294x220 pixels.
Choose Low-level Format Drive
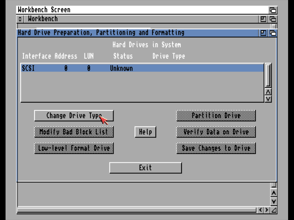click(x=73, y=148)
